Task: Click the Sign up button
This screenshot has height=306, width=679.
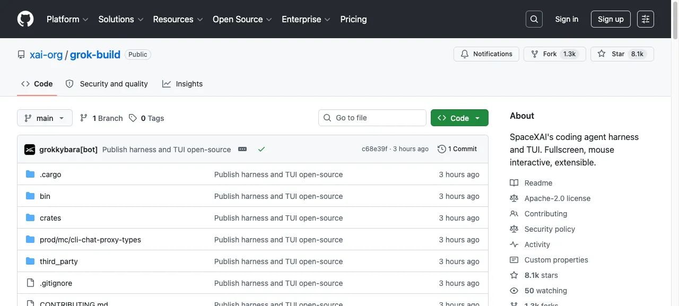Action: 611,19
